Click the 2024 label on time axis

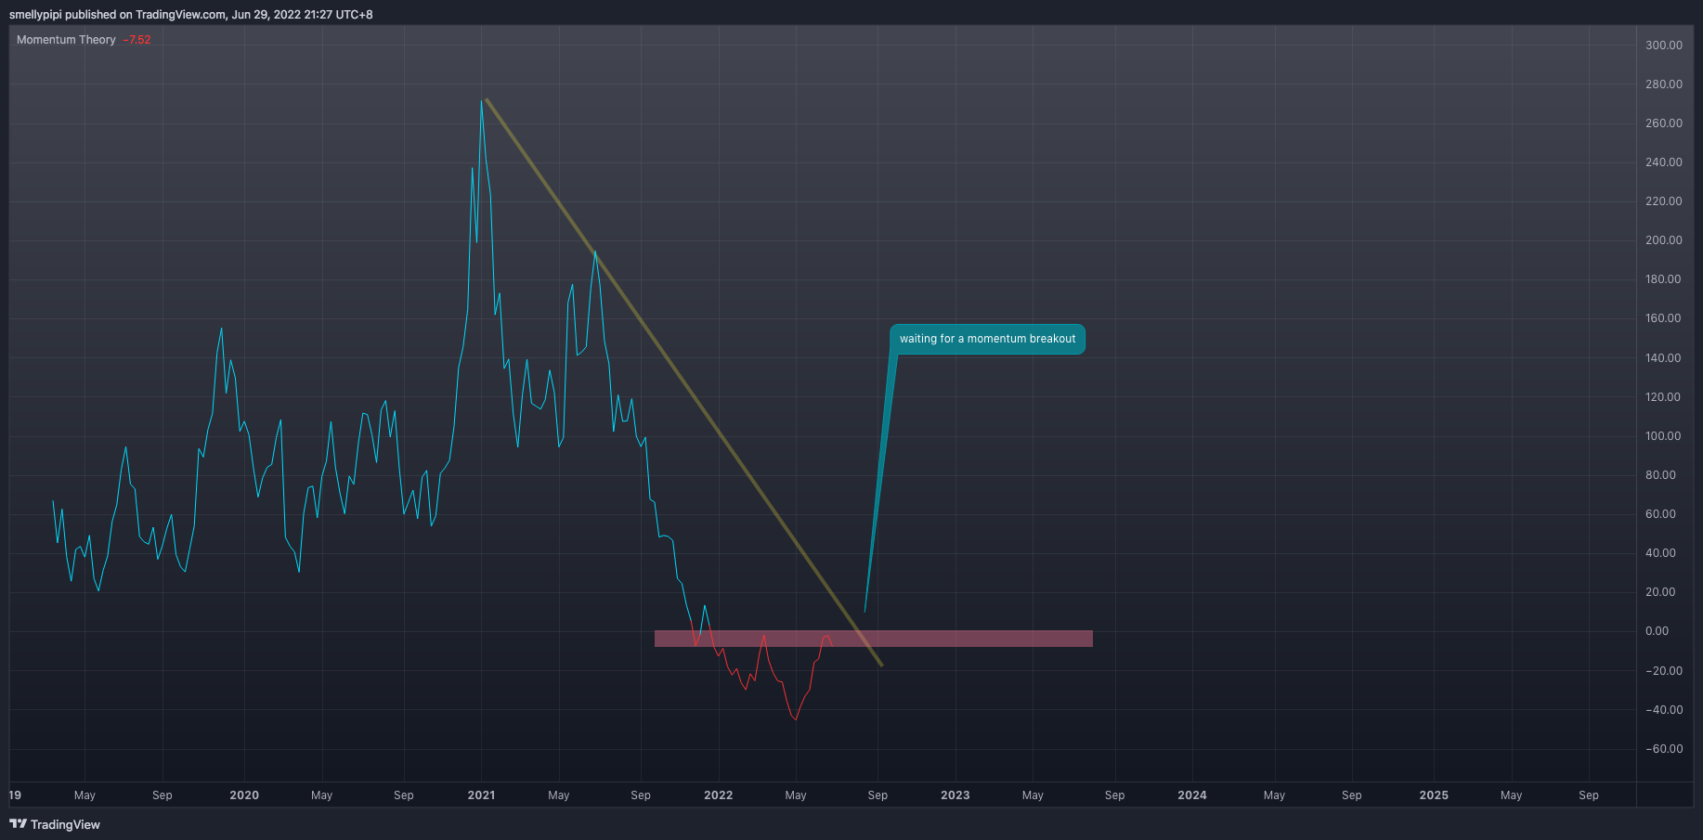click(x=1192, y=795)
